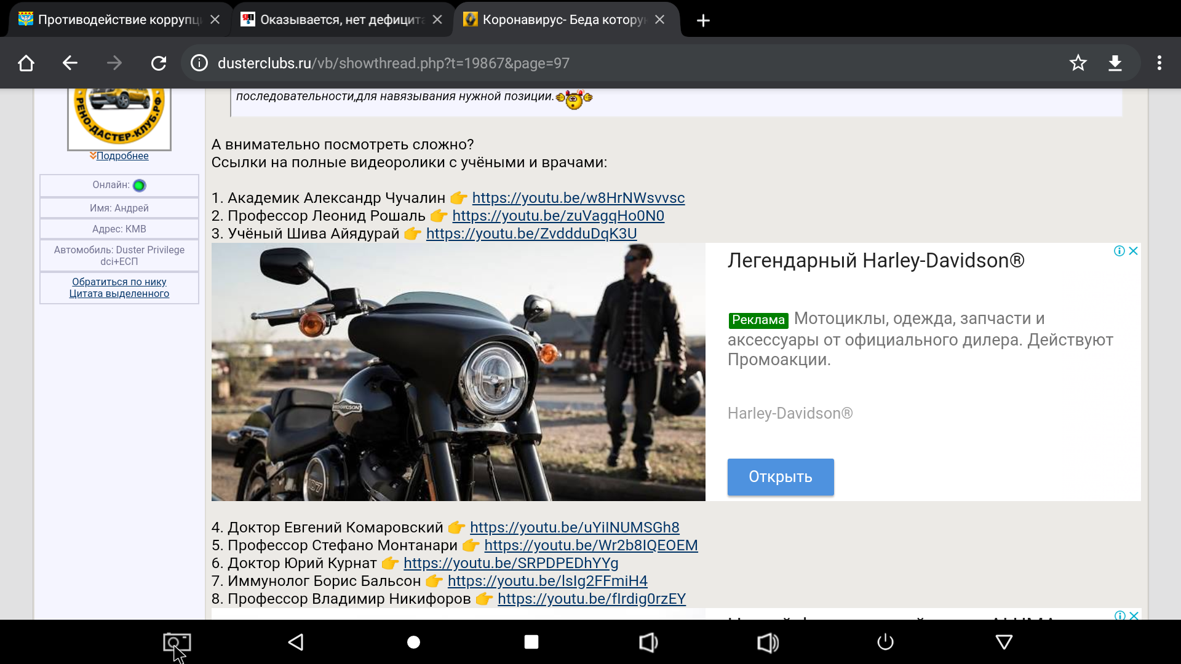Image resolution: width=1181 pixels, height=664 pixels.
Task: Tap the Android recent apps square button
Action: coord(531,642)
